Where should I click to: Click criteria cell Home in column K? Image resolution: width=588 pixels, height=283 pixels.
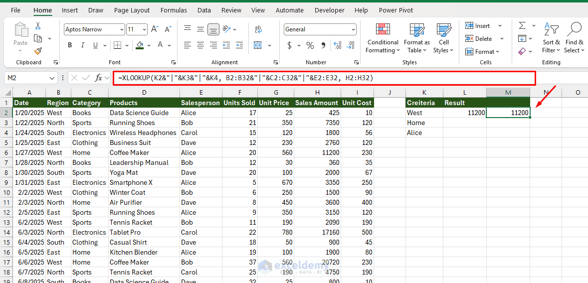[x=424, y=123]
